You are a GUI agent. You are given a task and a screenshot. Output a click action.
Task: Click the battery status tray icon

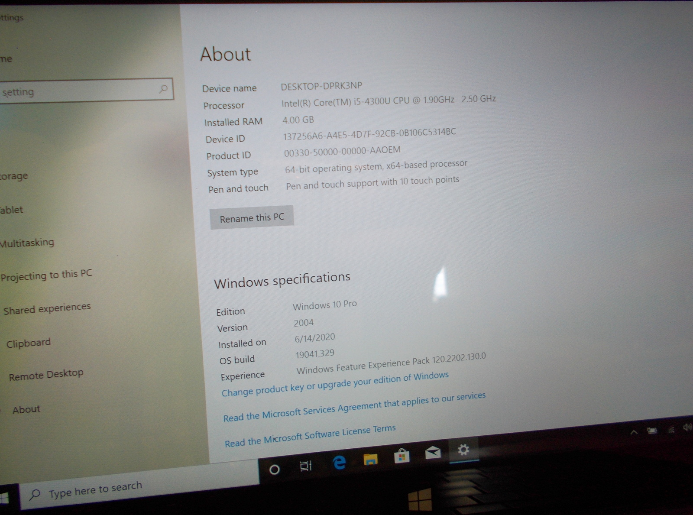click(652, 431)
